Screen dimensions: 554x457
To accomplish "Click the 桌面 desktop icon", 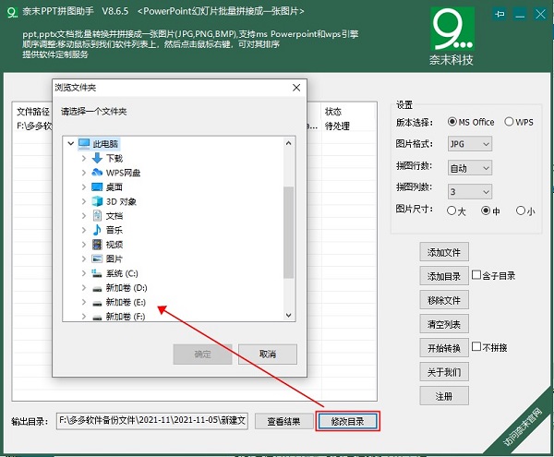I will (97, 186).
